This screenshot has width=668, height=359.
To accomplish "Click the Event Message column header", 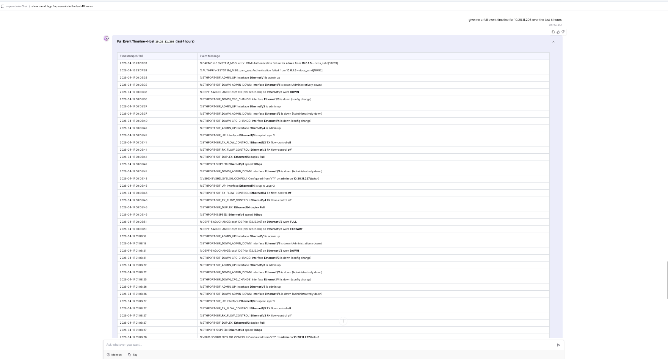I will (x=210, y=56).
